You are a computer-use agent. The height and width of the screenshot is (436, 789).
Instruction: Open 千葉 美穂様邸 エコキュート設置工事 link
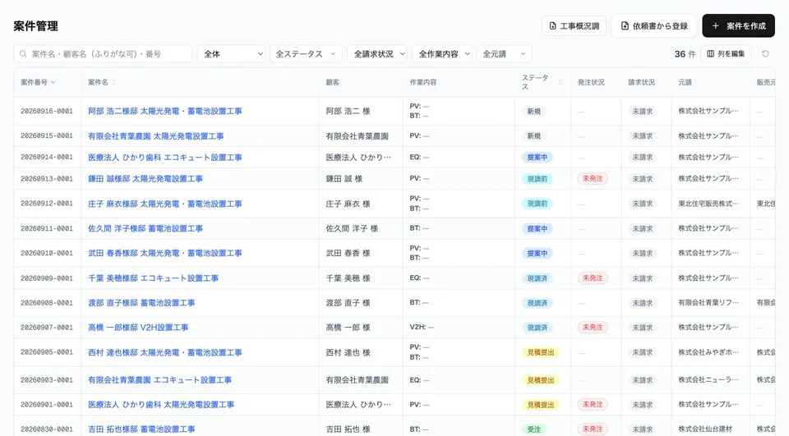click(x=154, y=278)
